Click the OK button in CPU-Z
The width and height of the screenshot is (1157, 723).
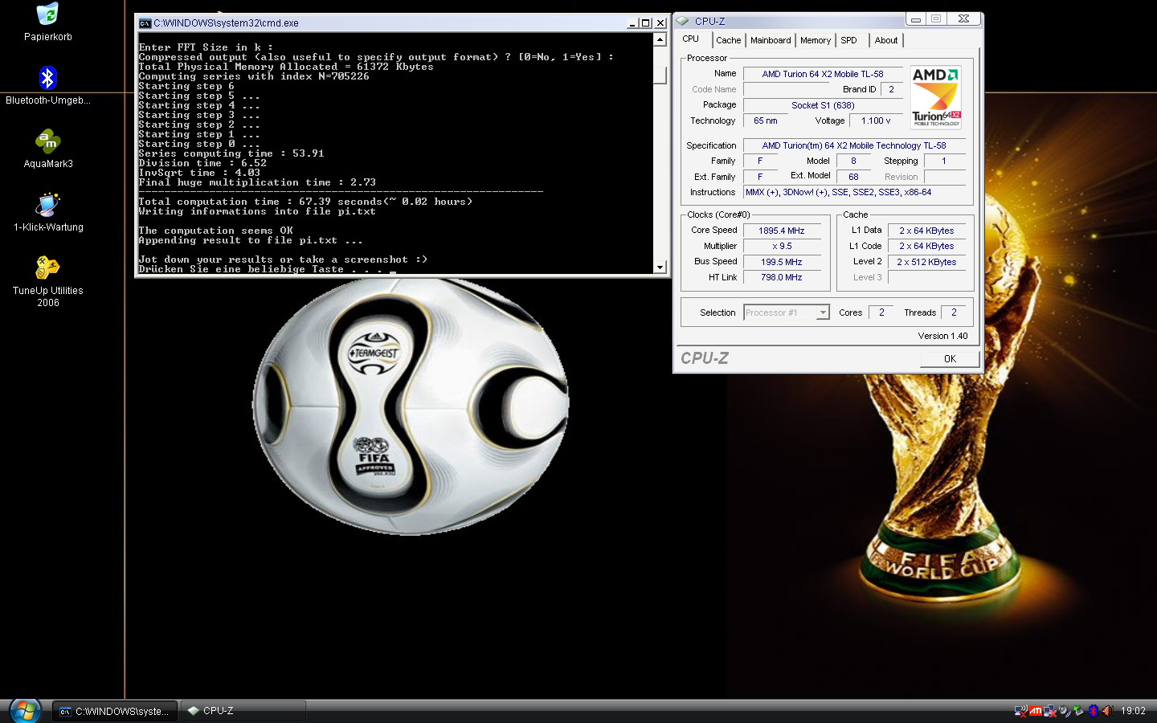(950, 359)
